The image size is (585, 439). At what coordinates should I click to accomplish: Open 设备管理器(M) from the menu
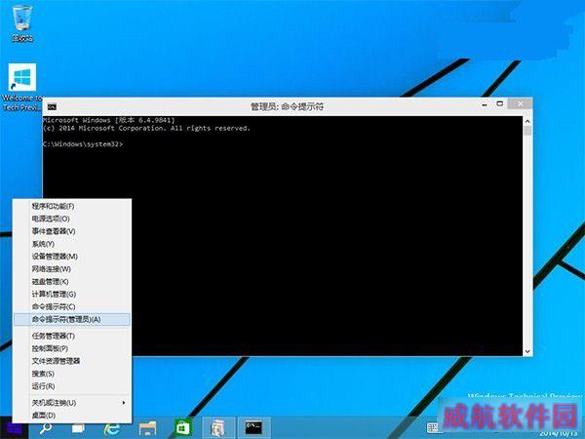72,257
